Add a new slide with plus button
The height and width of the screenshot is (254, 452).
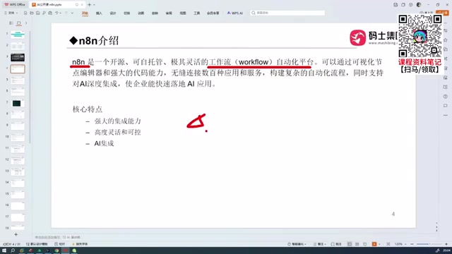tap(16, 234)
